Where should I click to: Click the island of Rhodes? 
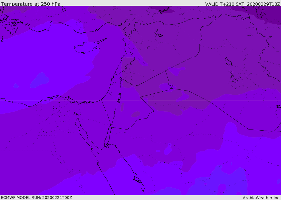(13, 31)
